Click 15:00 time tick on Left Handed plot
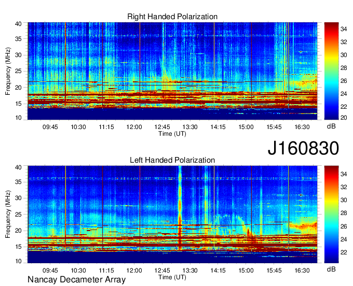This screenshot has height=286, width=353. coord(246,270)
